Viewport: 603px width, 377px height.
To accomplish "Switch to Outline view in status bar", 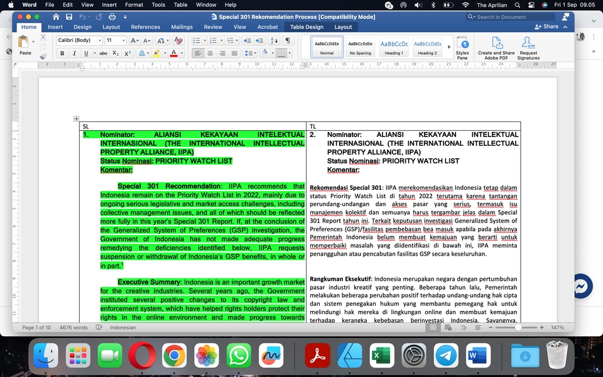I will click(x=463, y=327).
